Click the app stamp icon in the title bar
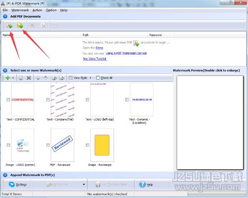Image resolution: width=248 pixels, height=198 pixels. (3, 3)
